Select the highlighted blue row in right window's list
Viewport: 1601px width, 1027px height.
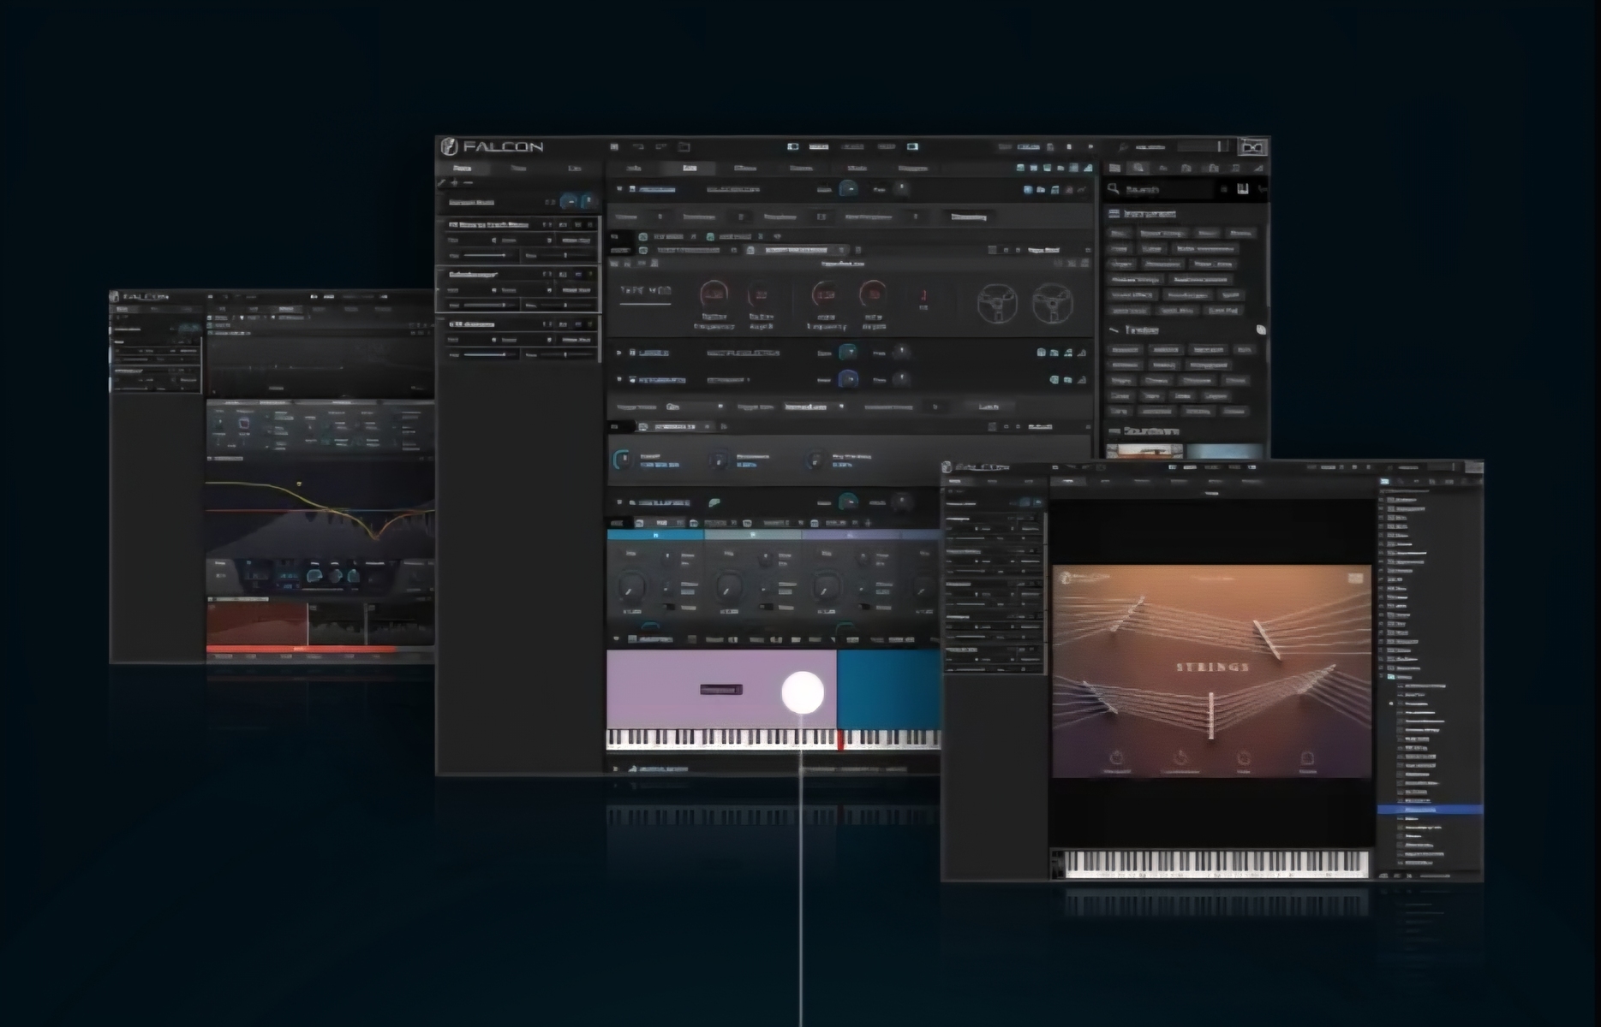[1430, 809]
